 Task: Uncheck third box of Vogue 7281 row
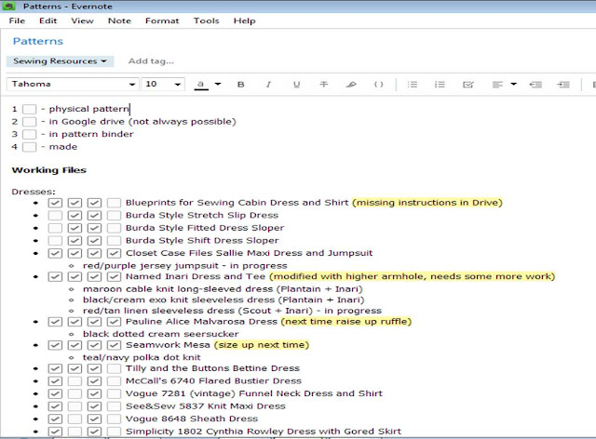click(x=94, y=393)
